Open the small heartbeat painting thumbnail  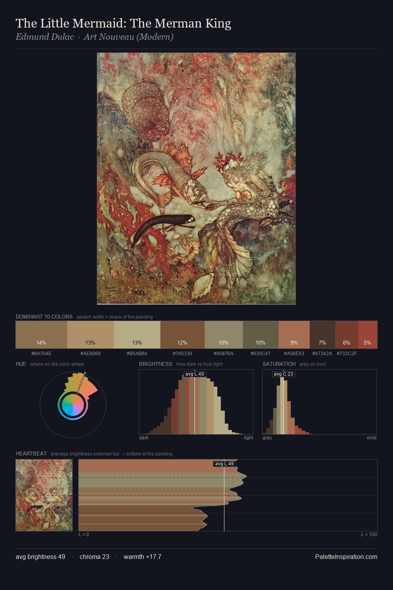click(44, 495)
